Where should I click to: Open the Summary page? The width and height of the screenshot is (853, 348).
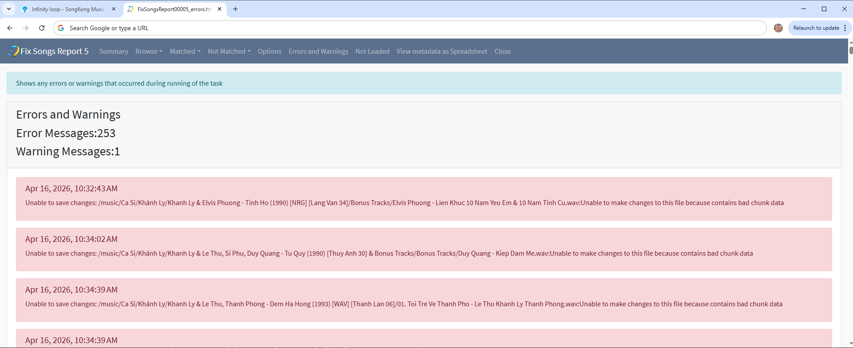click(x=114, y=51)
